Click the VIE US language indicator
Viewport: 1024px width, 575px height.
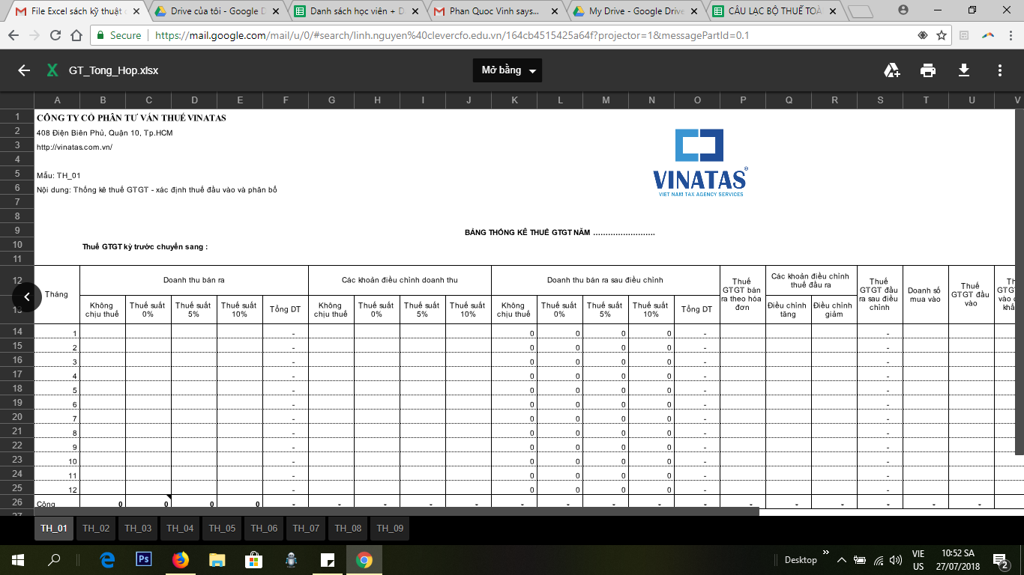point(918,560)
